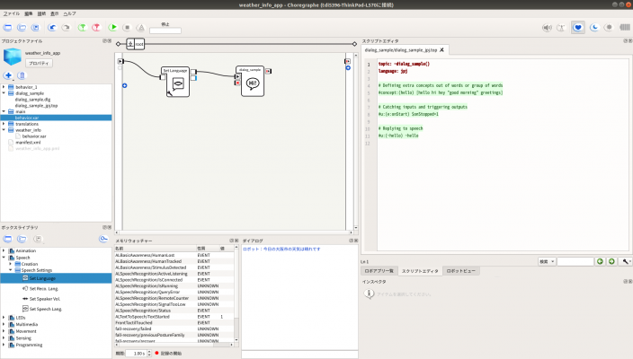Close the dialog_sample_jpj.top script tab

tap(441, 50)
